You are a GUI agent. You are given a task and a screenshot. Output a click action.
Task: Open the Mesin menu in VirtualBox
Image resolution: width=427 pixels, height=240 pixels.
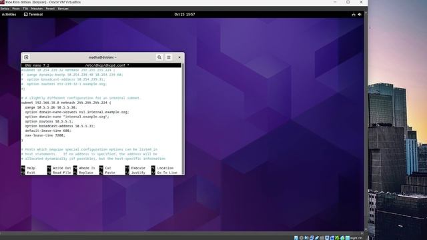[16, 9]
